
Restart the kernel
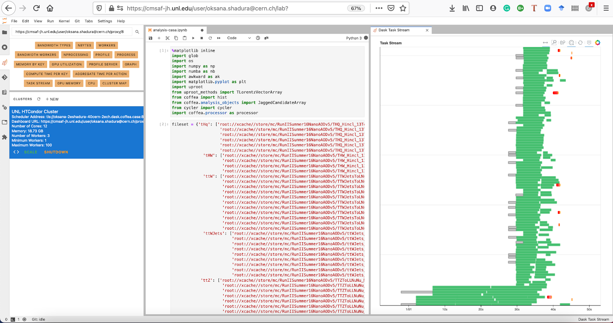210,38
